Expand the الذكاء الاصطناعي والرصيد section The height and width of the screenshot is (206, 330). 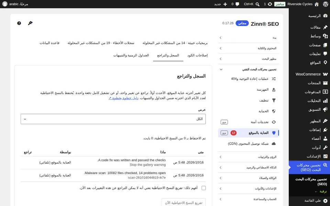click(249, 168)
